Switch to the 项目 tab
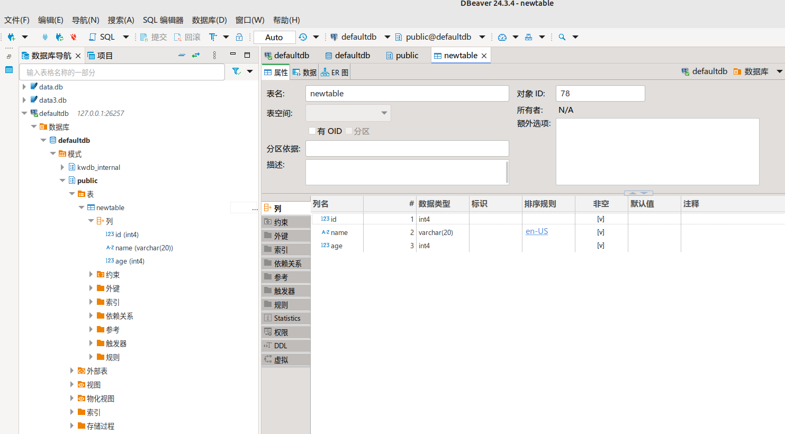This screenshot has width=785, height=434. (100, 56)
